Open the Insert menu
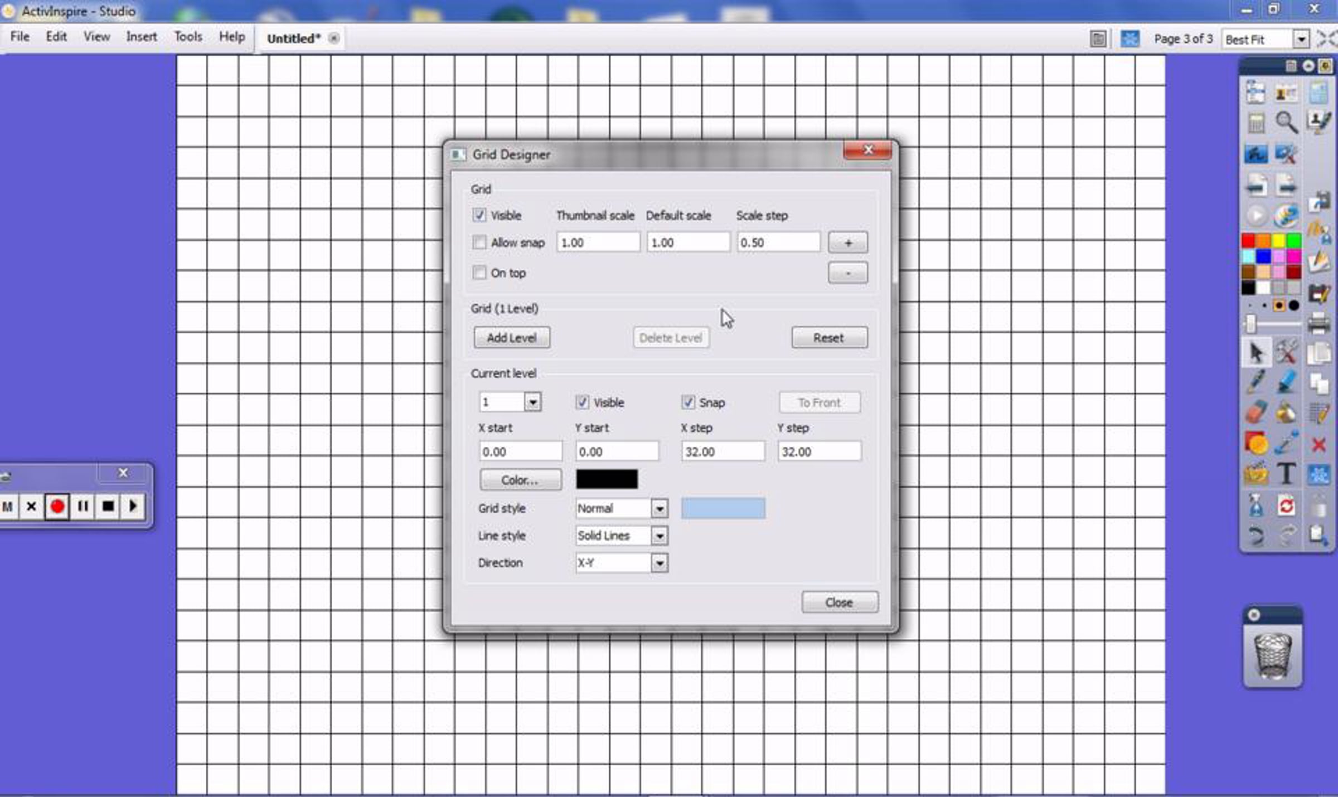Viewport: 1338px width, 797px height. tap(141, 37)
